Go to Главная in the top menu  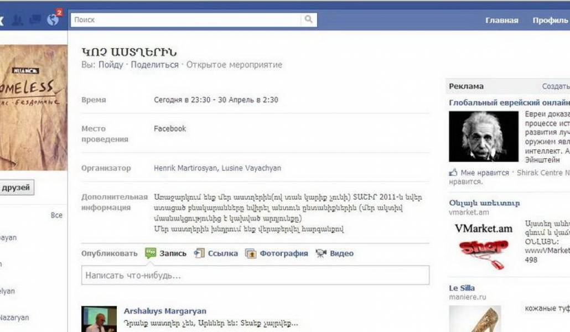(502, 20)
